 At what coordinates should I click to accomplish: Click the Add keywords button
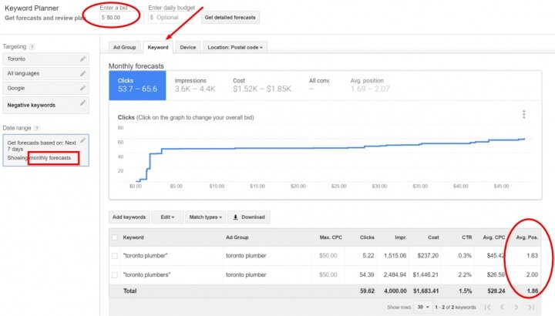tap(129, 217)
